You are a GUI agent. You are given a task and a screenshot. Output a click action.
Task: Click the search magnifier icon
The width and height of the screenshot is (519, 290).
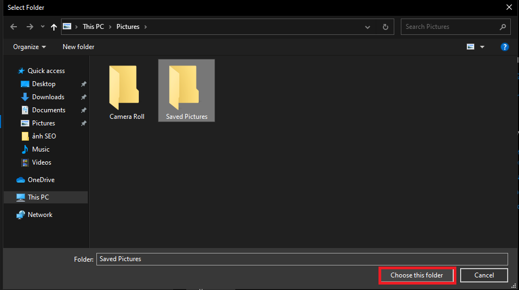(503, 27)
